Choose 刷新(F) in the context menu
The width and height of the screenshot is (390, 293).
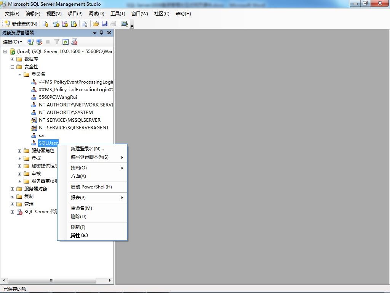point(93,227)
